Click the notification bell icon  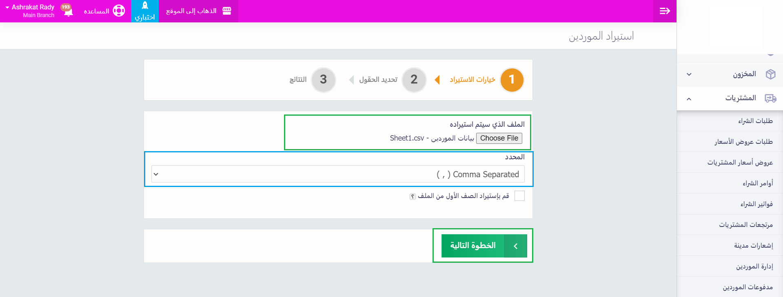(x=69, y=11)
